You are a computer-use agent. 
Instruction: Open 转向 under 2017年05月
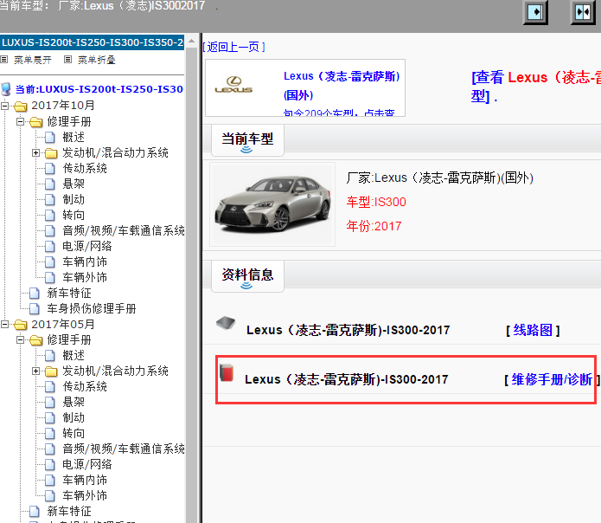click(x=74, y=434)
